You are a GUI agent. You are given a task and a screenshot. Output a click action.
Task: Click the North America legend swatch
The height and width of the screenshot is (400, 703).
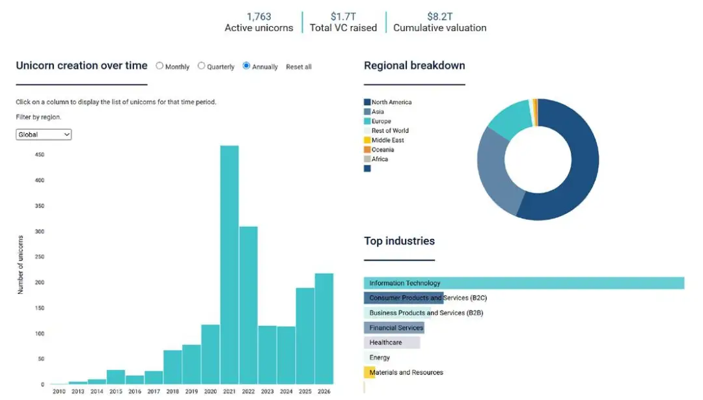tap(367, 102)
